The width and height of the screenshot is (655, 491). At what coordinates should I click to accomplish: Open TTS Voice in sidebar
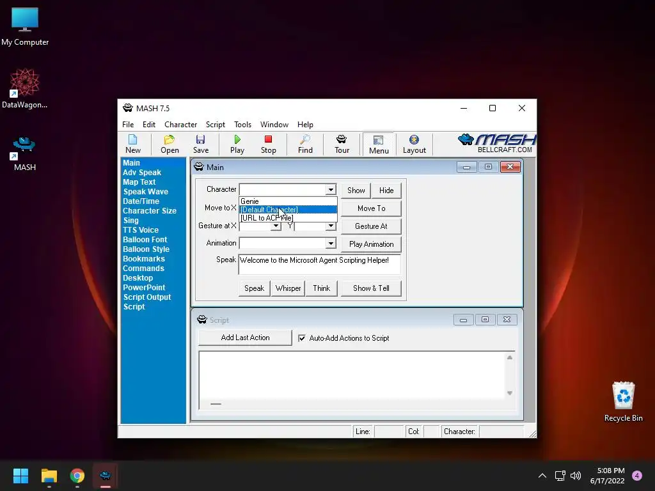coord(141,230)
